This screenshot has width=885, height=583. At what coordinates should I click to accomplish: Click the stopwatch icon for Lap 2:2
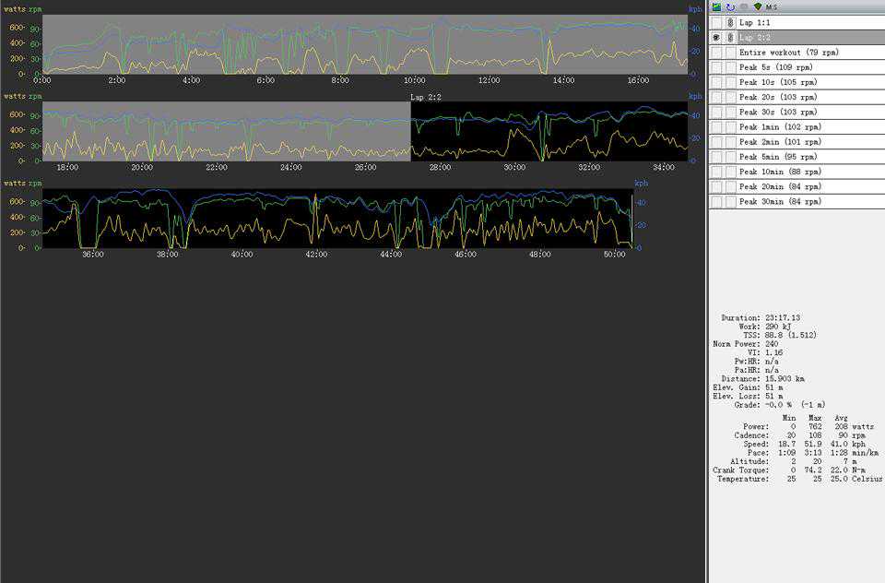730,38
